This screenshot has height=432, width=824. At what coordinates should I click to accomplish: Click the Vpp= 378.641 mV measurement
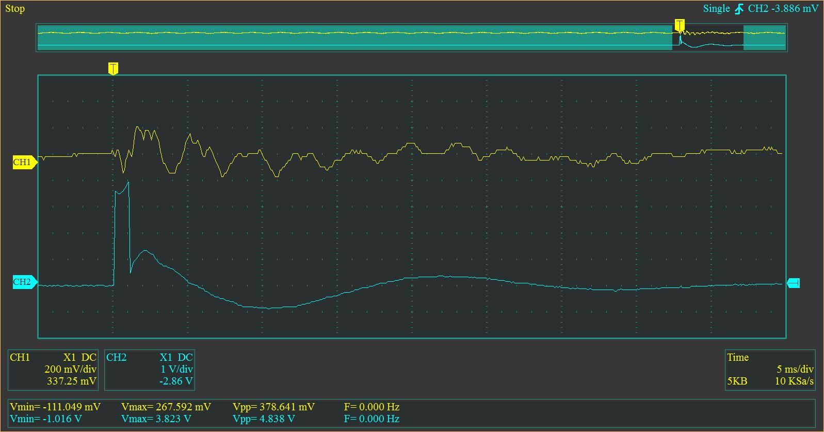coord(273,407)
